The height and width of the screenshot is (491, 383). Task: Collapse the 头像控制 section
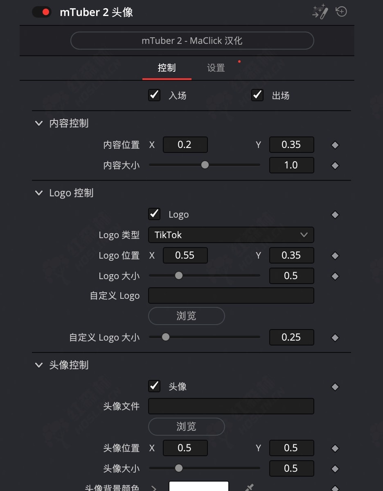point(39,365)
